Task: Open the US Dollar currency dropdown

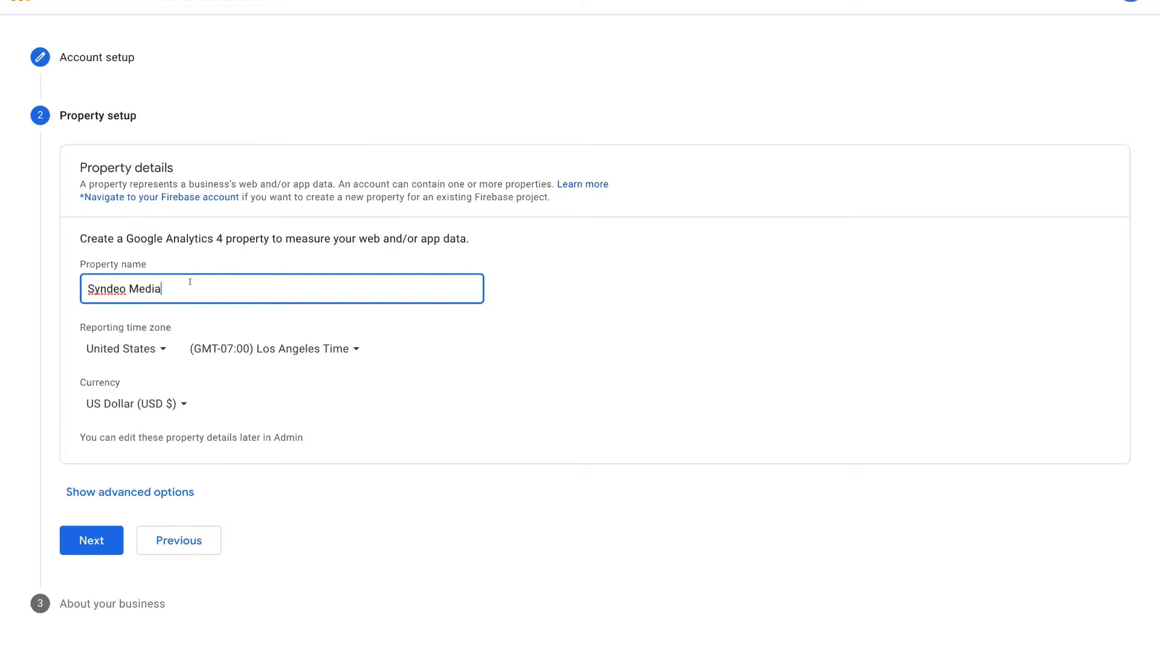Action: (137, 404)
